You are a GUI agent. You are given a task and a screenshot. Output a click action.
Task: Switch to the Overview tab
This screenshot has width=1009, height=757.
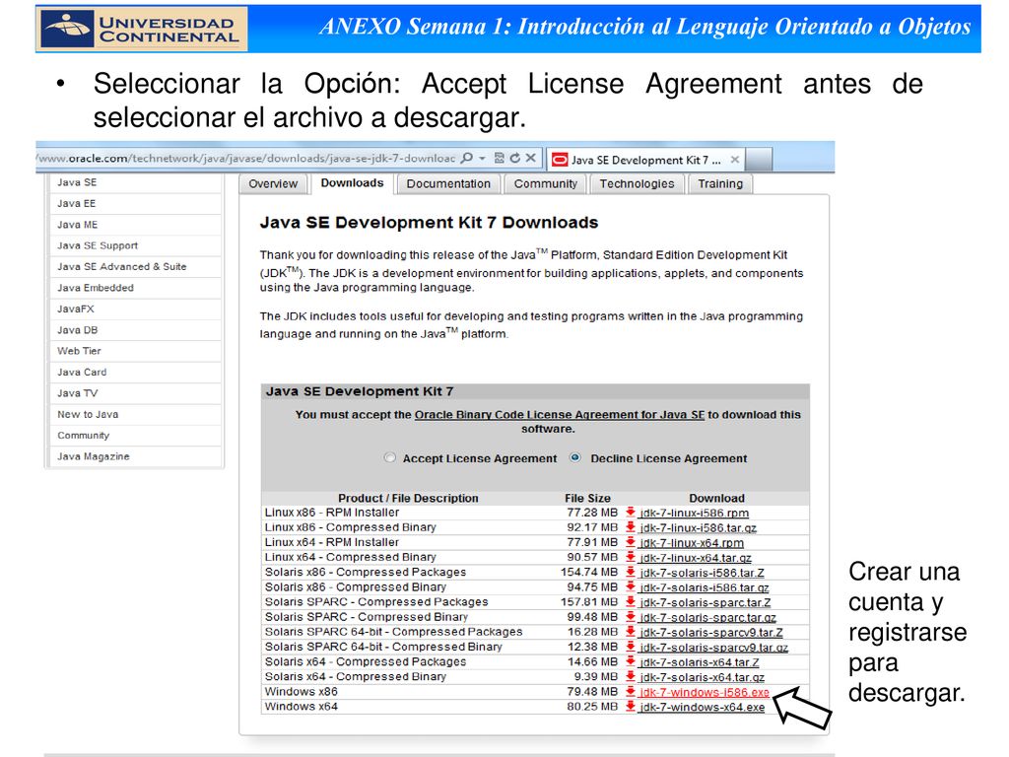click(x=273, y=184)
